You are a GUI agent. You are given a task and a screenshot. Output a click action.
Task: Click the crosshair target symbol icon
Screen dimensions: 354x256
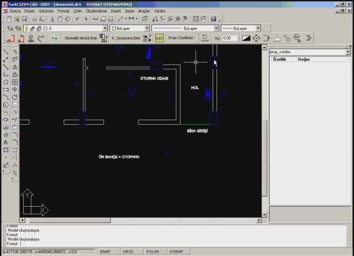click(256, 38)
